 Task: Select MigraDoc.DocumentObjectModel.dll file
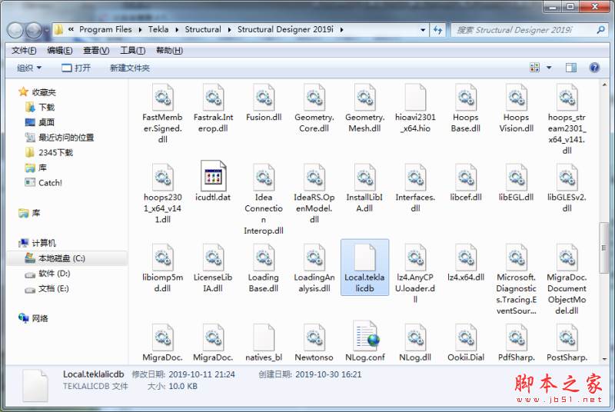pyautogui.click(x=567, y=279)
